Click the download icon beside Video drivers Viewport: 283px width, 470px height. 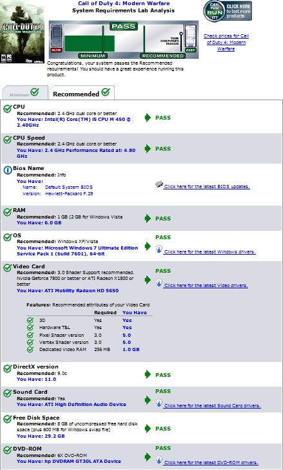(x=159, y=283)
